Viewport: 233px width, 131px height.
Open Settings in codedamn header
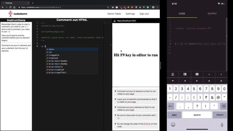click(130, 14)
